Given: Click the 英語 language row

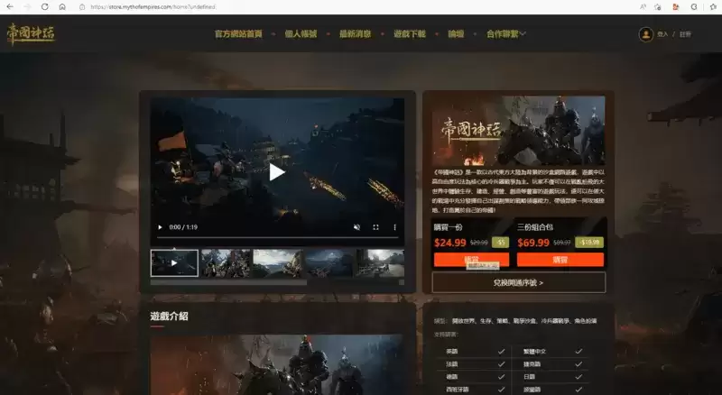Looking at the screenshot, I should click(475, 352).
